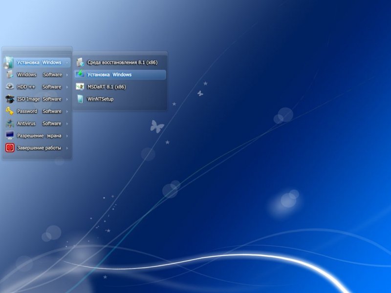Click the ISO Image wizard hat icon
391x293 pixels.
10,99
